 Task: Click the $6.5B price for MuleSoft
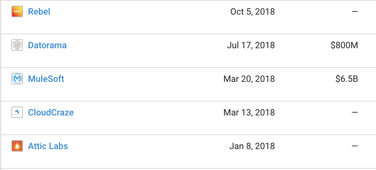pyautogui.click(x=347, y=79)
